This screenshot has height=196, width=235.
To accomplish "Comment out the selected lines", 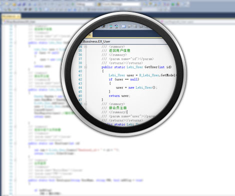I will (x=111, y=26).
